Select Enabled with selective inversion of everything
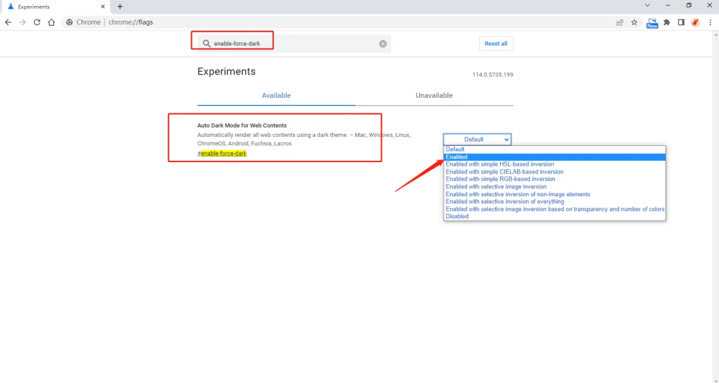The width and height of the screenshot is (719, 383). coord(555,202)
